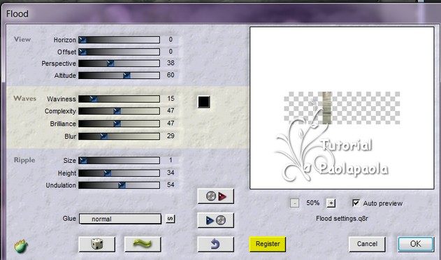Adjust the Undulation slider
The image size is (441, 260).
tap(120, 185)
